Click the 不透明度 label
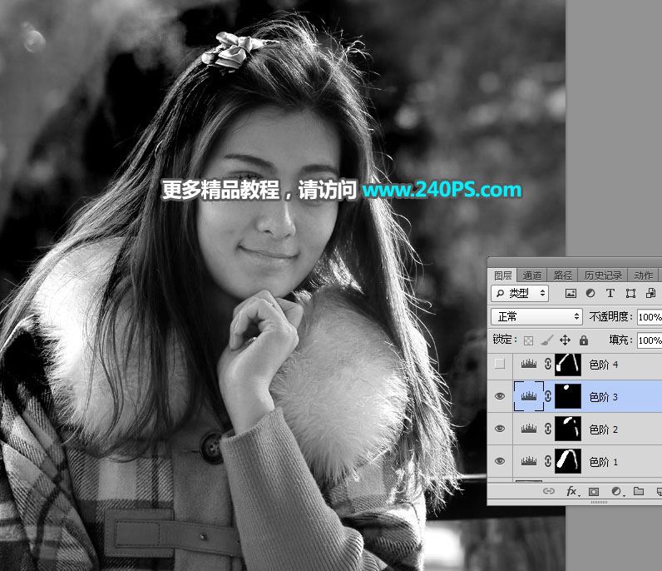This screenshot has height=571, width=662. pyautogui.click(x=610, y=317)
